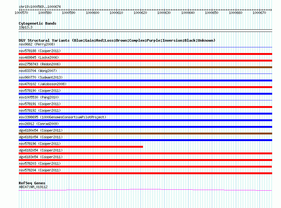The width and height of the screenshot is (281, 208).
Task: Open variant nsv469845 (Locke2006) label
Action: 39,57
